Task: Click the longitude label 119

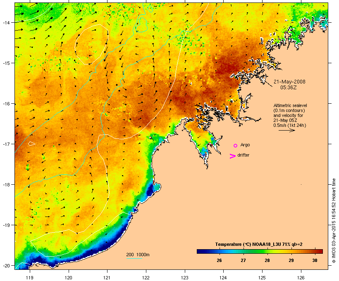Action: [30, 278]
